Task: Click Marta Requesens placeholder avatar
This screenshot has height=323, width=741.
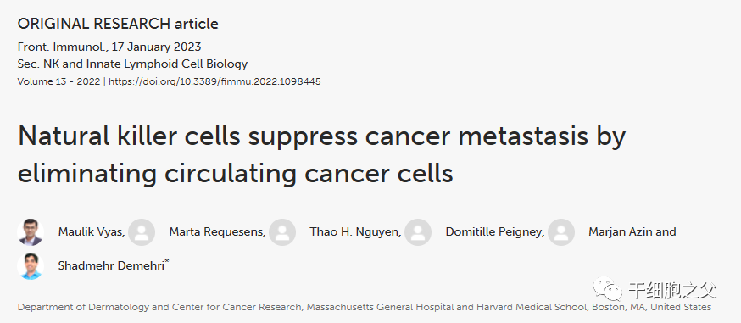Action: click(x=142, y=231)
